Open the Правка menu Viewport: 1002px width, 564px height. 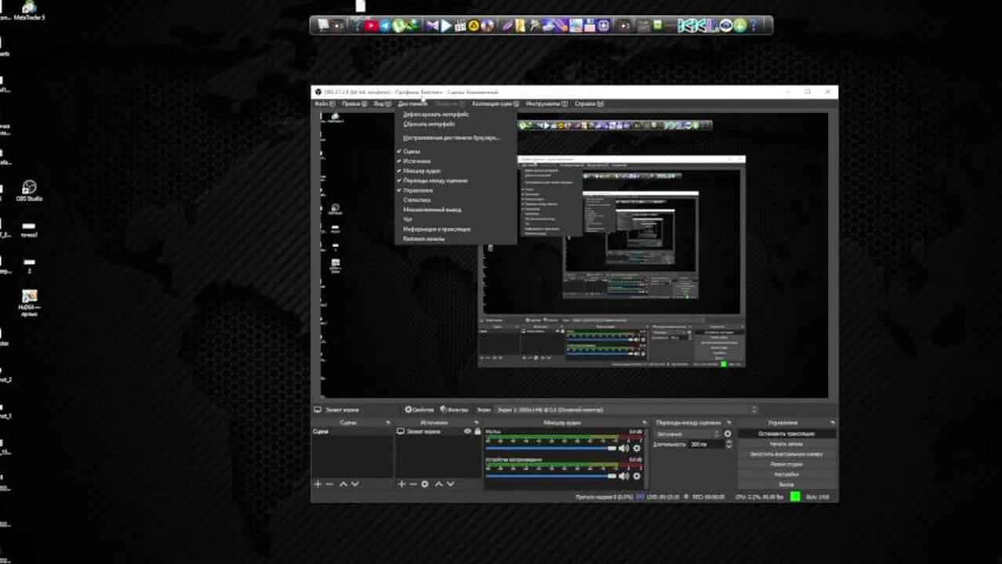click(x=354, y=103)
